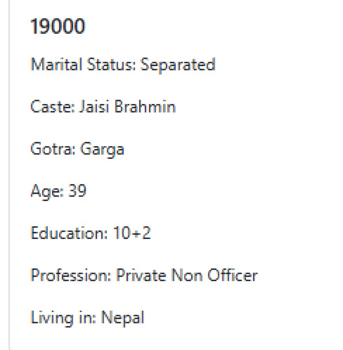Click the Caste label text

[x=53, y=106]
